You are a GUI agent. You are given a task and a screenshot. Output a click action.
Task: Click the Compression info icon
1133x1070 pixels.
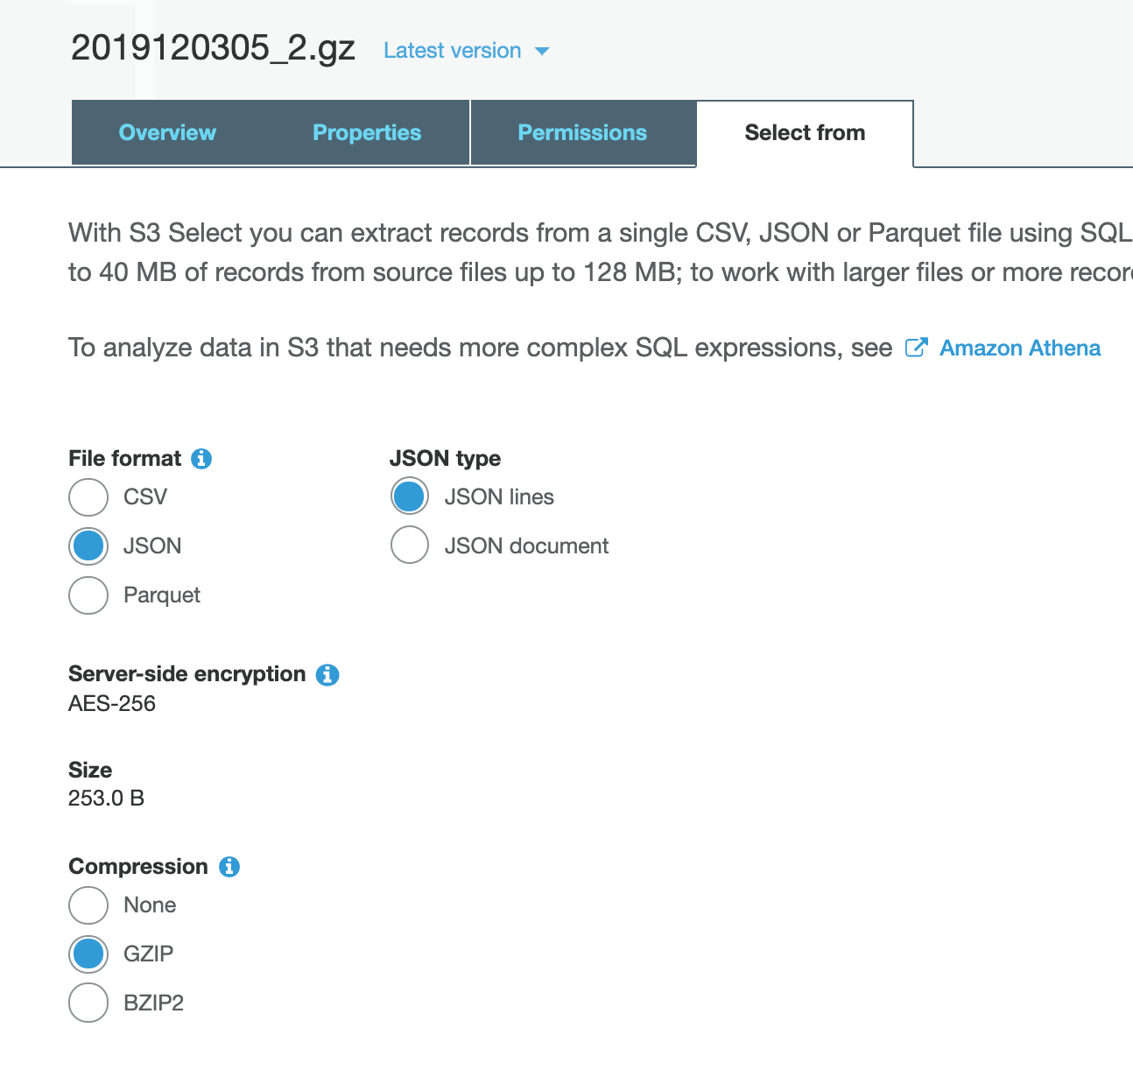click(x=229, y=867)
